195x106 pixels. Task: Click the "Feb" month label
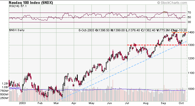(x=40, y=103)
